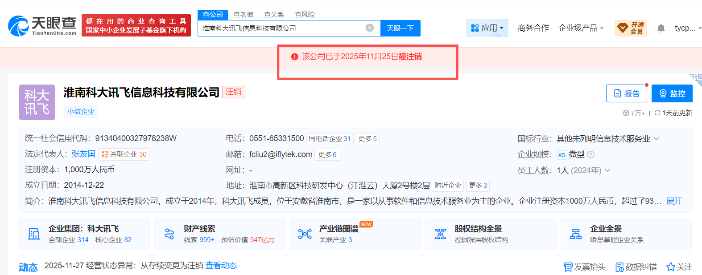The width and height of the screenshot is (702, 275).
Task: Expand company intro with 展开
Action: [674, 201]
